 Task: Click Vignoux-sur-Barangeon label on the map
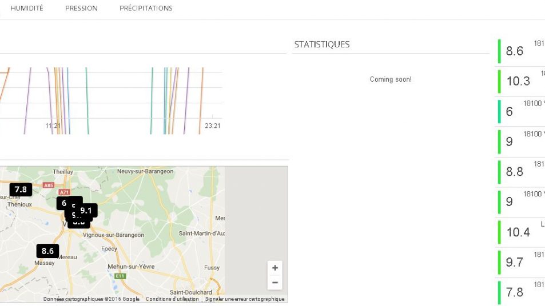click(114, 235)
